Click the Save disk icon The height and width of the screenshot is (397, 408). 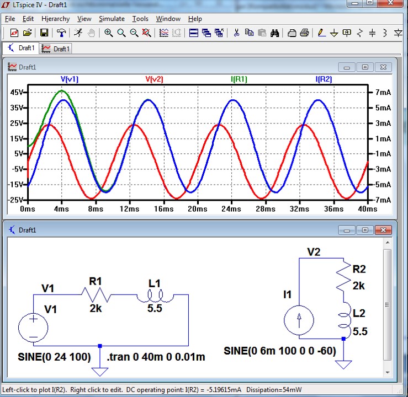44,33
